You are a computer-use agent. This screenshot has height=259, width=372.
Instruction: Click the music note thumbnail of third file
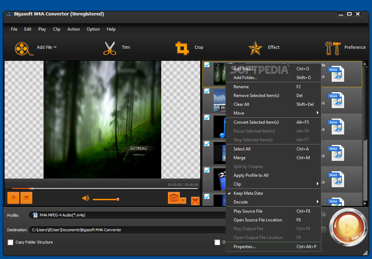pos(220,127)
